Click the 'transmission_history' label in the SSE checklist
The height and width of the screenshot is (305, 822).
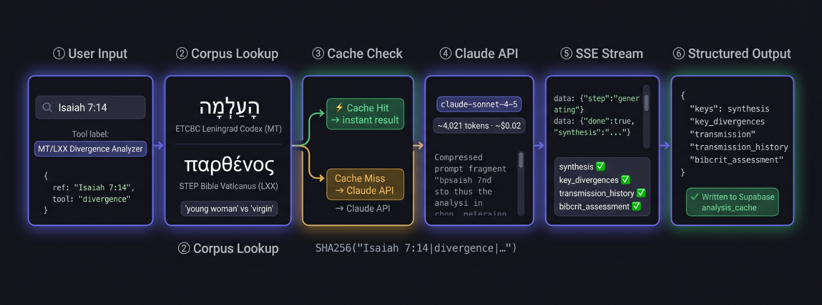tap(596, 194)
